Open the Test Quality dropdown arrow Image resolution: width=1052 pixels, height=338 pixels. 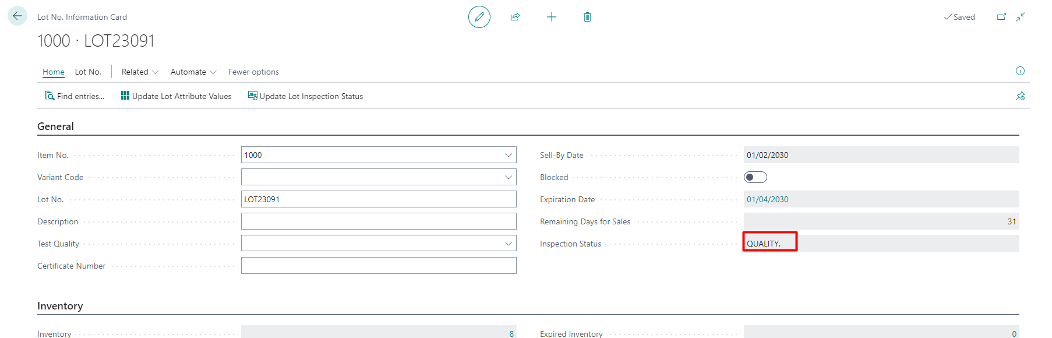click(x=509, y=244)
